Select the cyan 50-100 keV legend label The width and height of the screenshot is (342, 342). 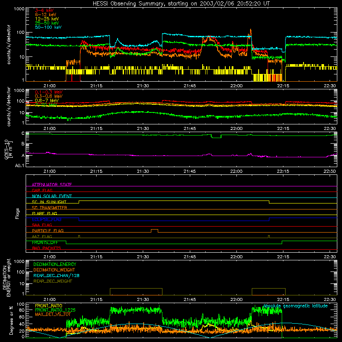(48, 27)
